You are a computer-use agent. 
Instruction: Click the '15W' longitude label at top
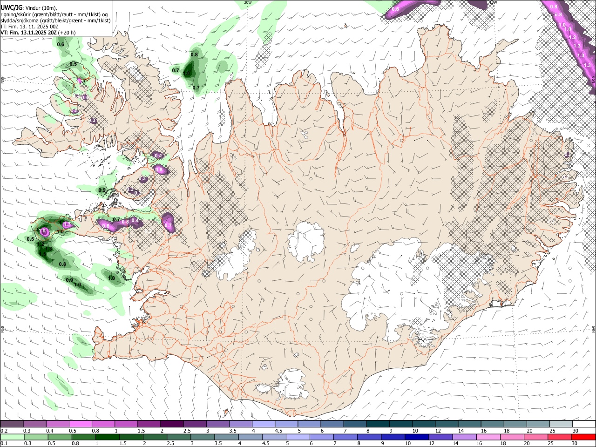(x=493, y=2)
